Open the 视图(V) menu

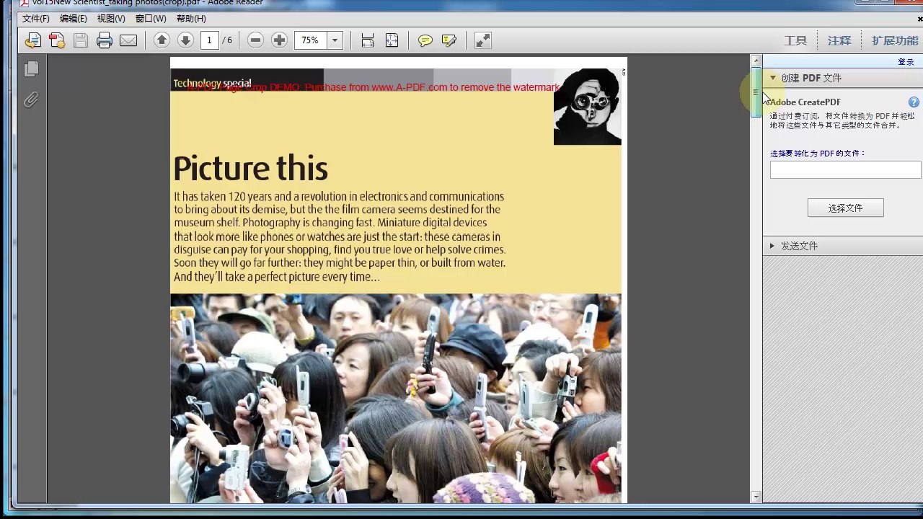click(111, 19)
